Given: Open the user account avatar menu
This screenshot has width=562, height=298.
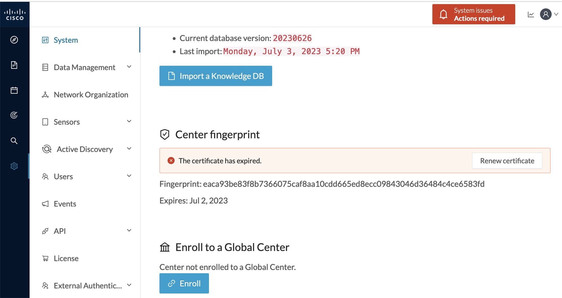Looking at the screenshot, I should (546, 14).
